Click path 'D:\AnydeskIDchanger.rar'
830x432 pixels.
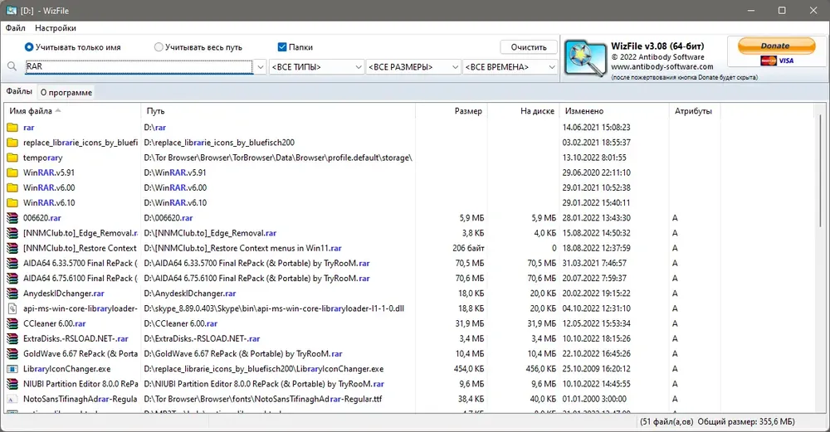189,294
